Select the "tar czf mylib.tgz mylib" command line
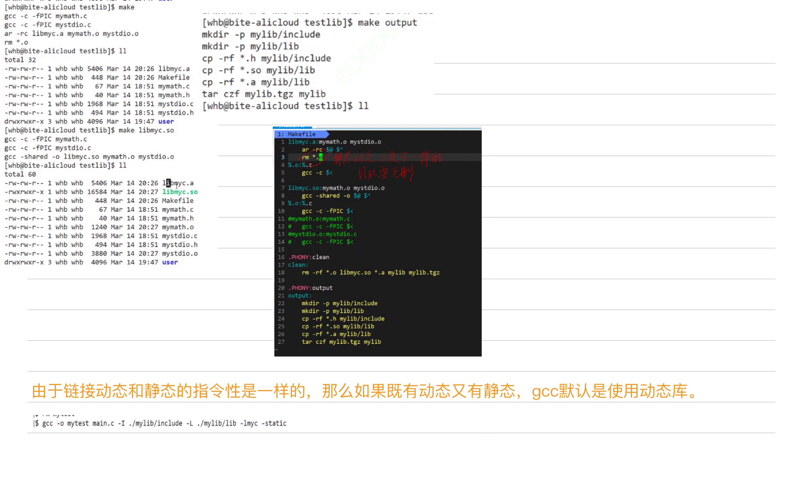Viewport: 803px width, 501px height. coord(341,342)
